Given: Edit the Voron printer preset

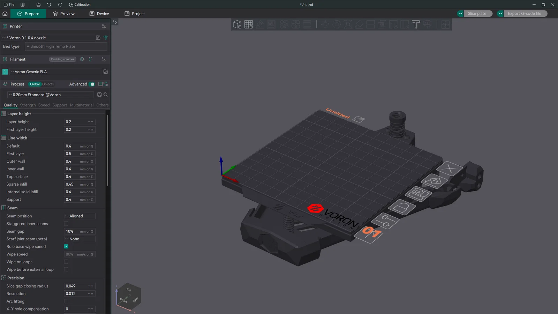Looking at the screenshot, I should [98, 38].
